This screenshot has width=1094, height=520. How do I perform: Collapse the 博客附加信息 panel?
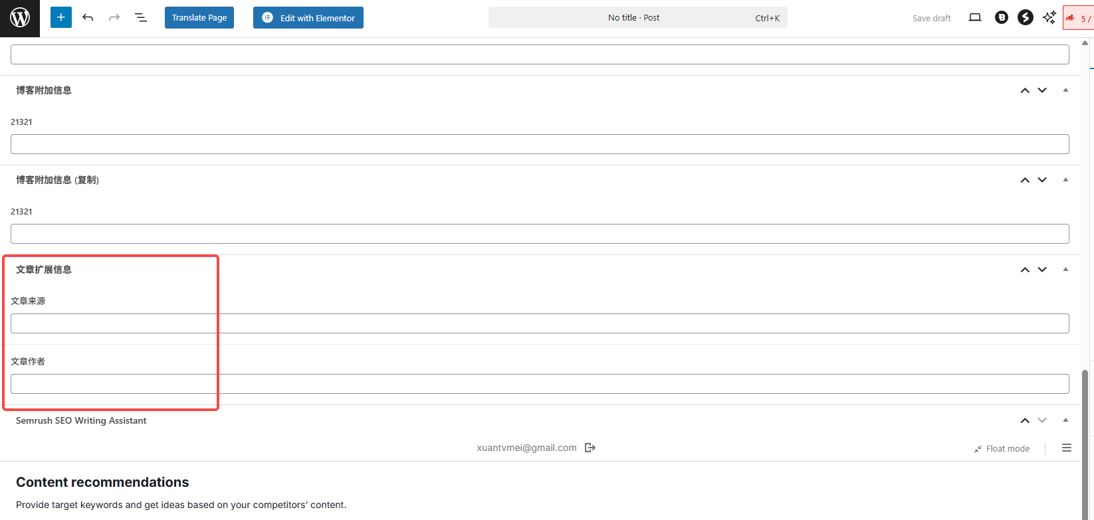point(1065,90)
